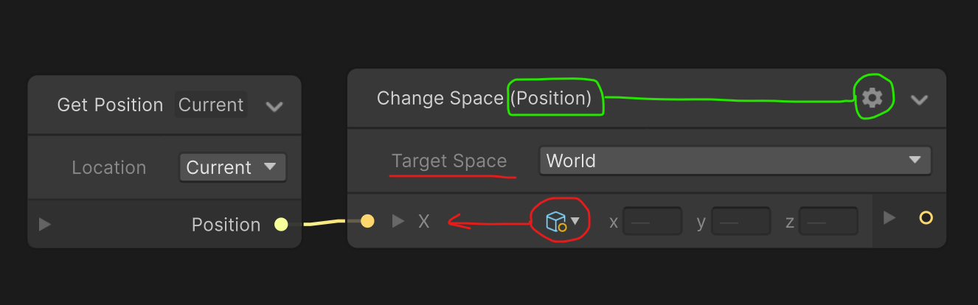Click the y component input field

[x=741, y=221]
